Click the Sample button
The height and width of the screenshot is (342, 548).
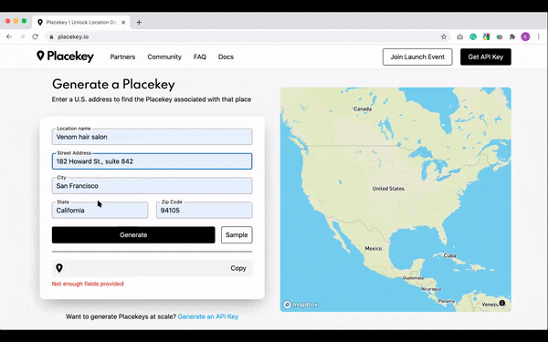(x=237, y=235)
